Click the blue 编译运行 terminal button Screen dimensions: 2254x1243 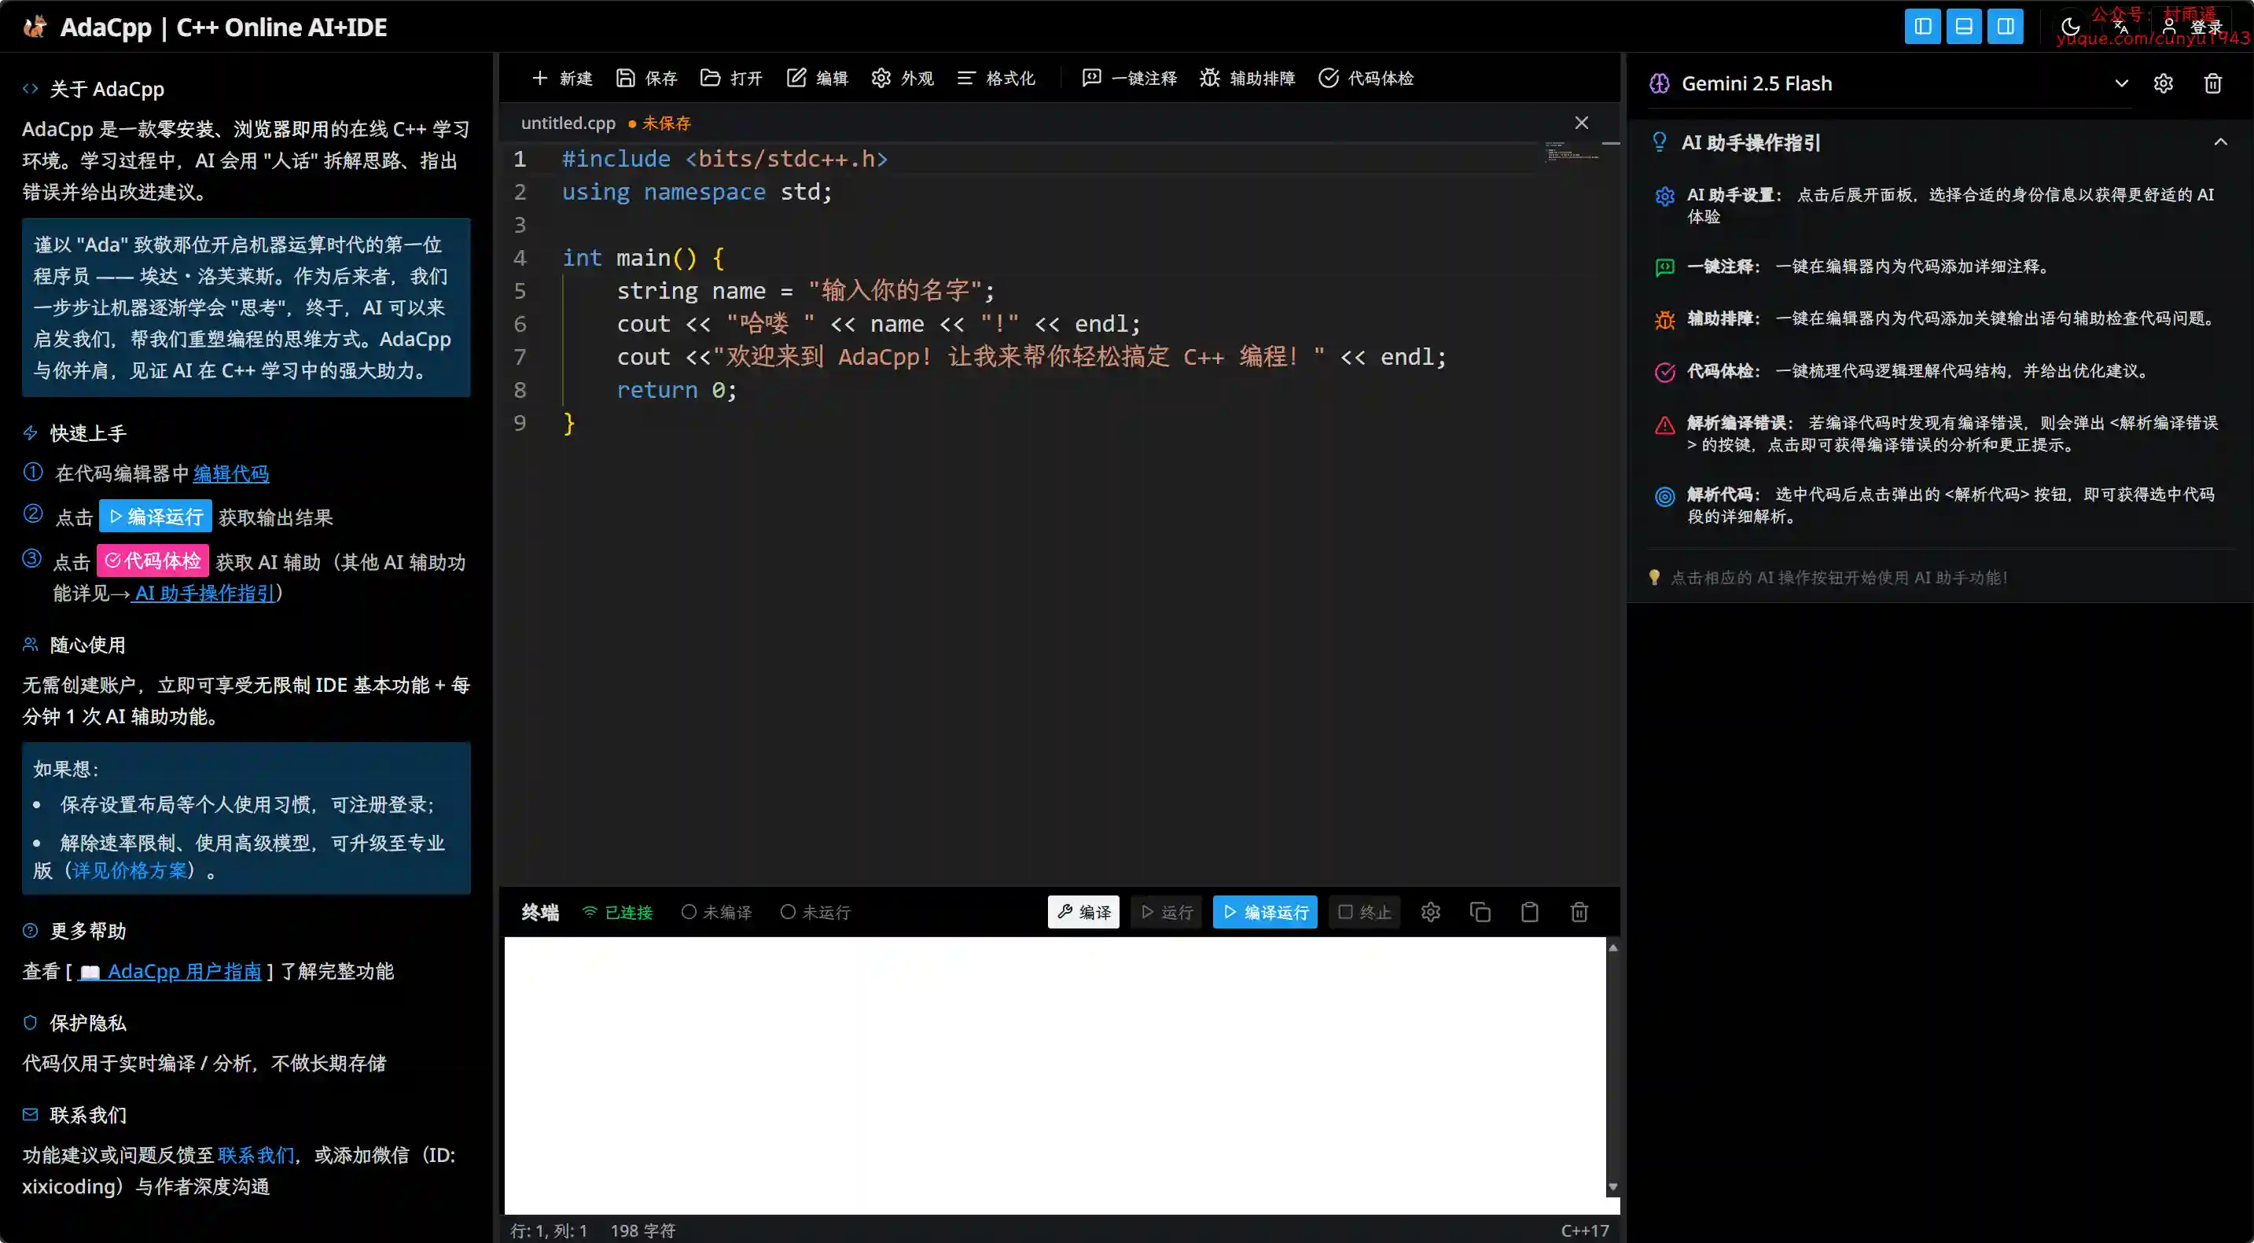point(1265,912)
